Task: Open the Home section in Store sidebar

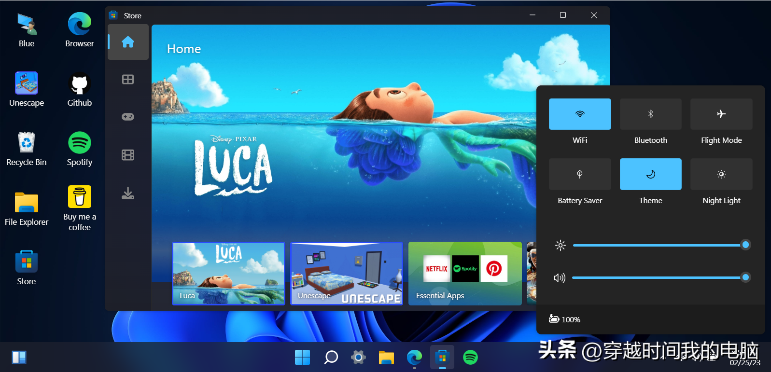Action: tap(128, 42)
